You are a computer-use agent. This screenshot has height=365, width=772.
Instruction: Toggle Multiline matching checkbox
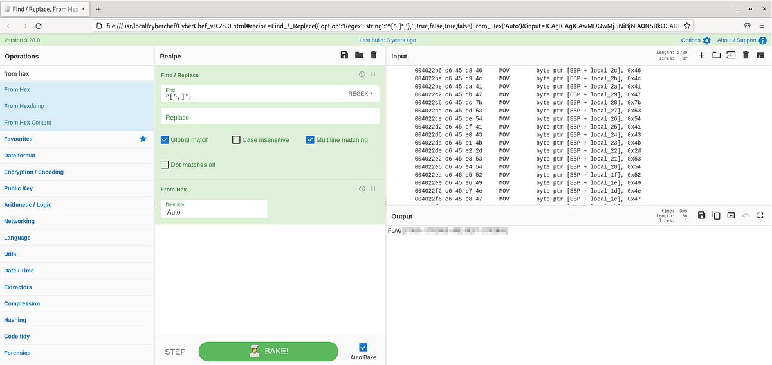pos(310,139)
